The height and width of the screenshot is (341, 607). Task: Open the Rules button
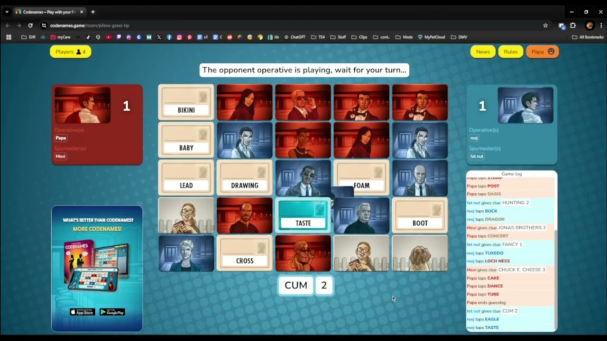coord(511,52)
